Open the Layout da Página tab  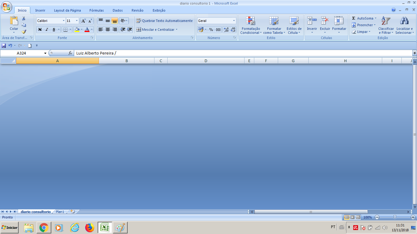(x=67, y=10)
